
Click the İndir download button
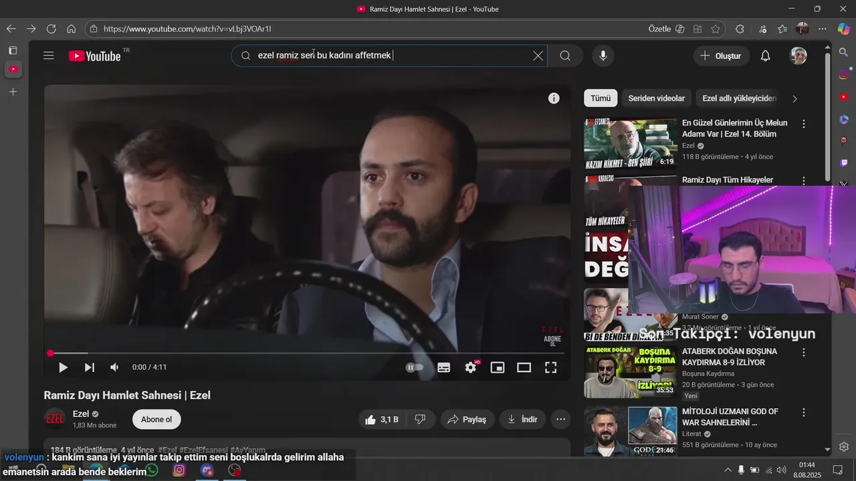(523, 420)
